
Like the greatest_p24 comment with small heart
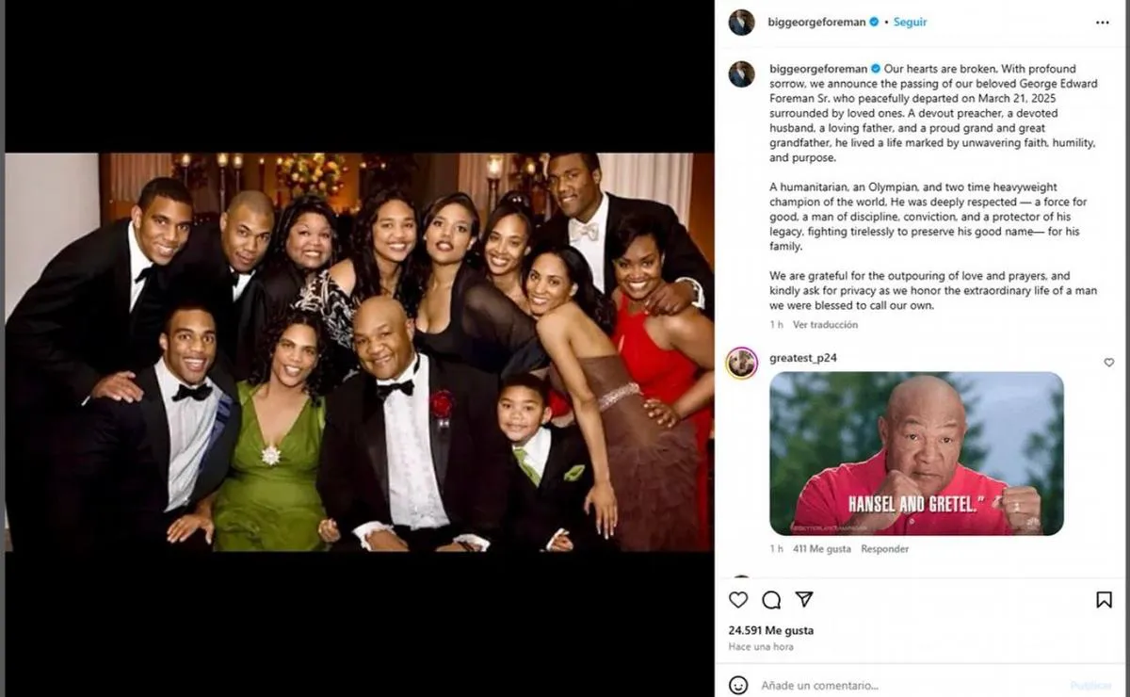tap(1108, 363)
